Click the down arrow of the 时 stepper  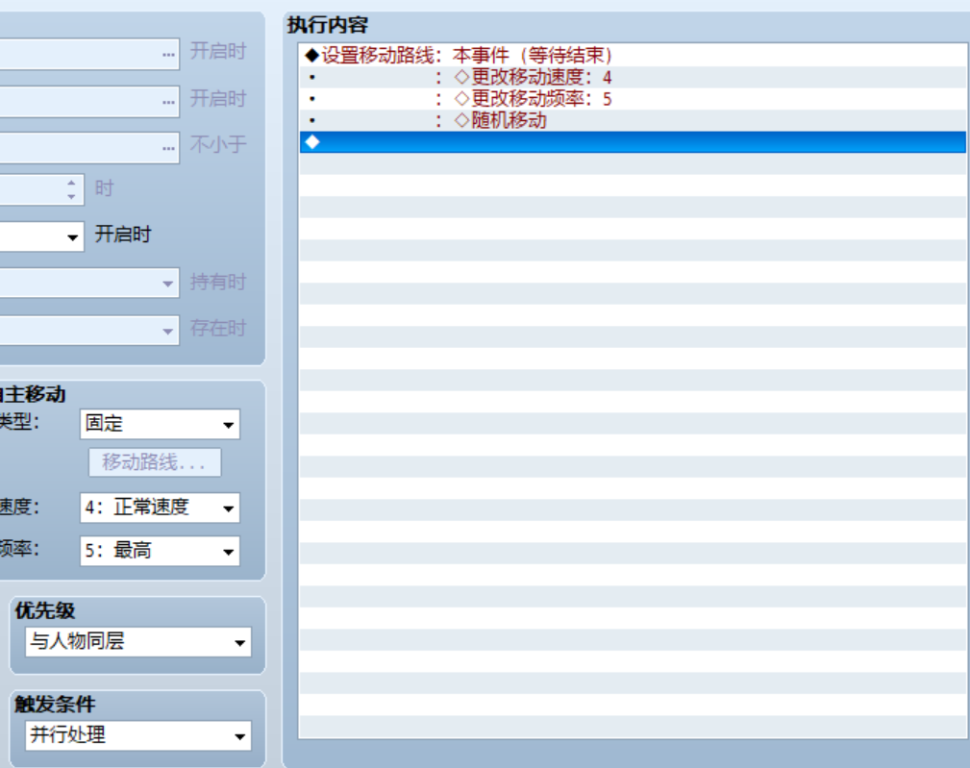point(72,197)
